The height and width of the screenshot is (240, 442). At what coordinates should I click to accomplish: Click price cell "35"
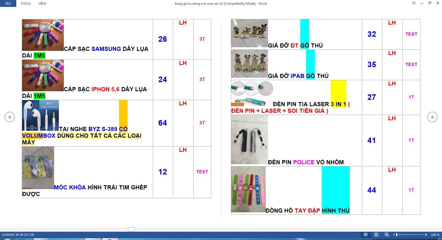click(372, 65)
